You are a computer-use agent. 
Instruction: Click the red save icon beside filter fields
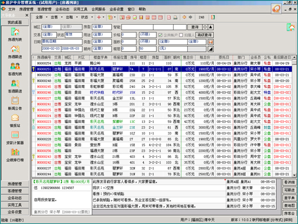pyautogui.click(x=210, y=42)
